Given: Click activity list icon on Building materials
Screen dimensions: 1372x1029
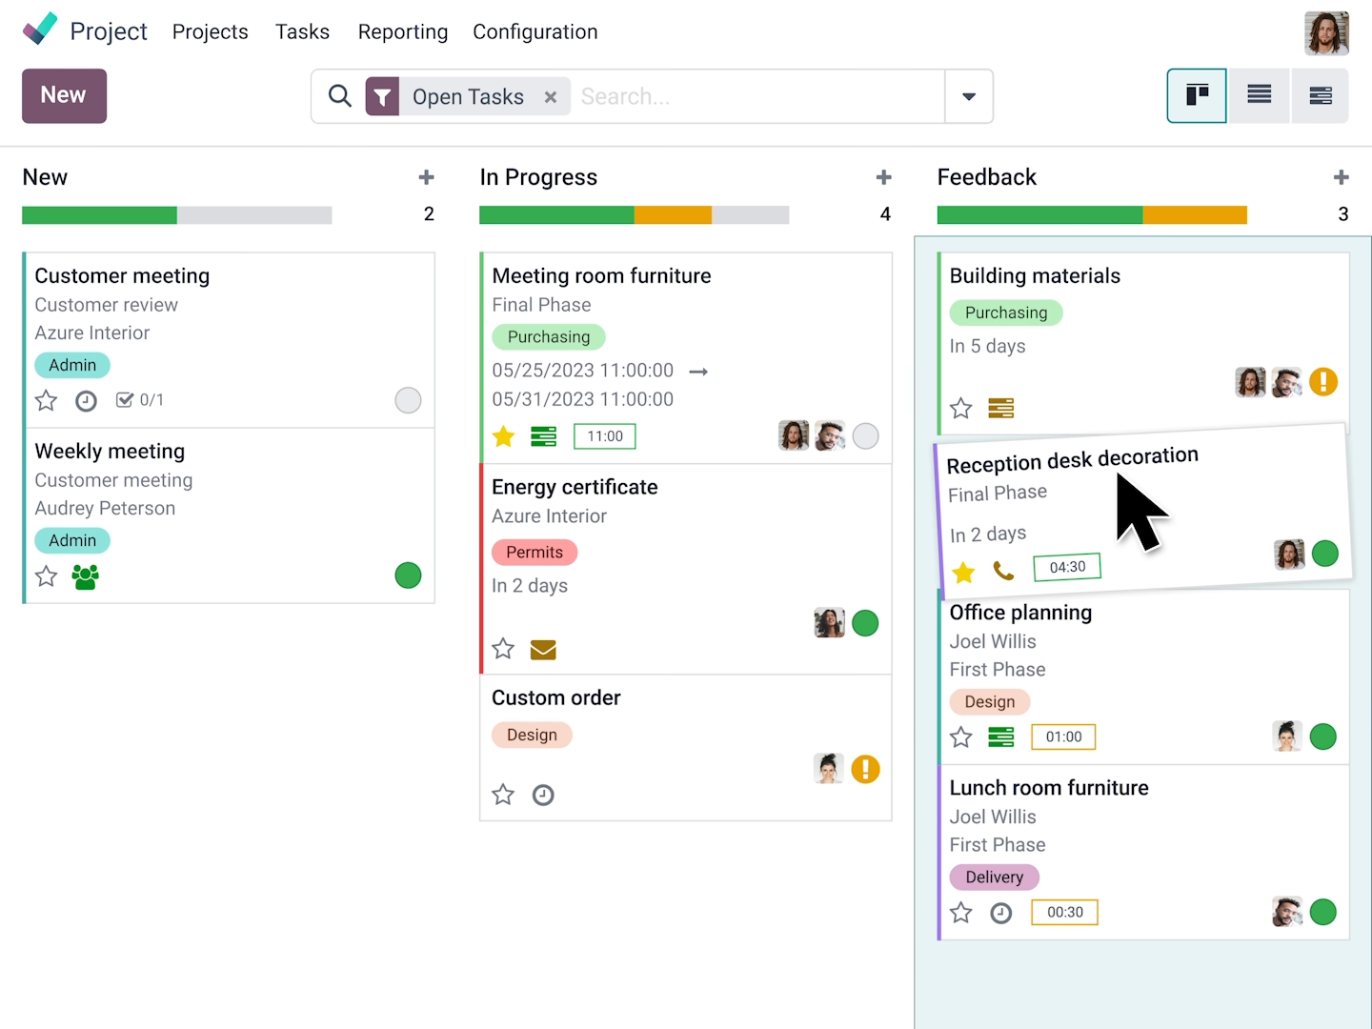Looking at the screenshot, I should click(x=1001, y=409).
